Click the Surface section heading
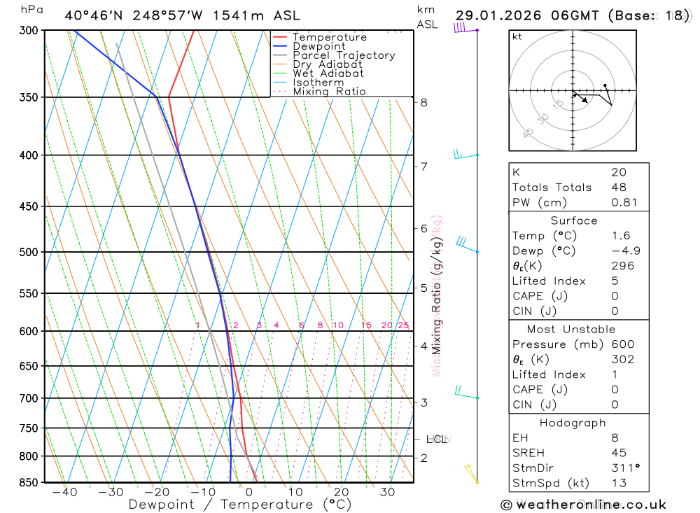The image size is (700, 513). 574,220
